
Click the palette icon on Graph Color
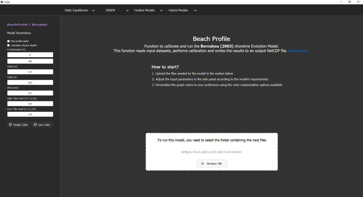point(10,125)
